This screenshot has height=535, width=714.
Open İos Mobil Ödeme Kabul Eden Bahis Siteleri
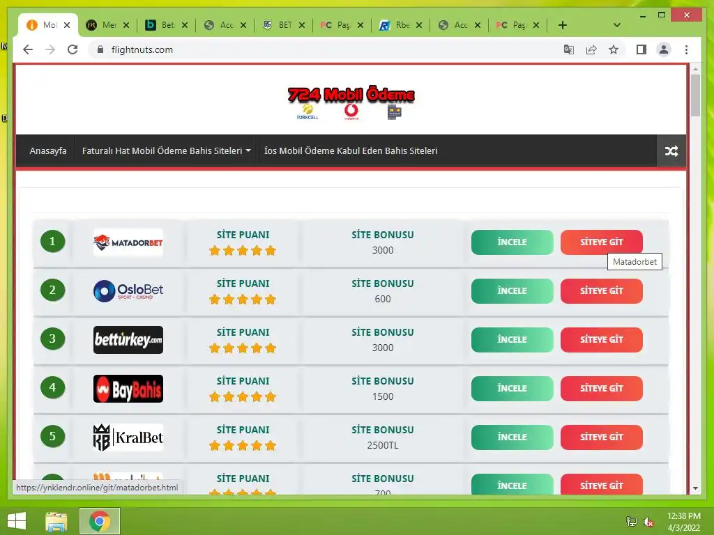pos(351,150)
